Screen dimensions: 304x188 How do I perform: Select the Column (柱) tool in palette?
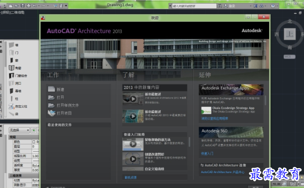14,99
